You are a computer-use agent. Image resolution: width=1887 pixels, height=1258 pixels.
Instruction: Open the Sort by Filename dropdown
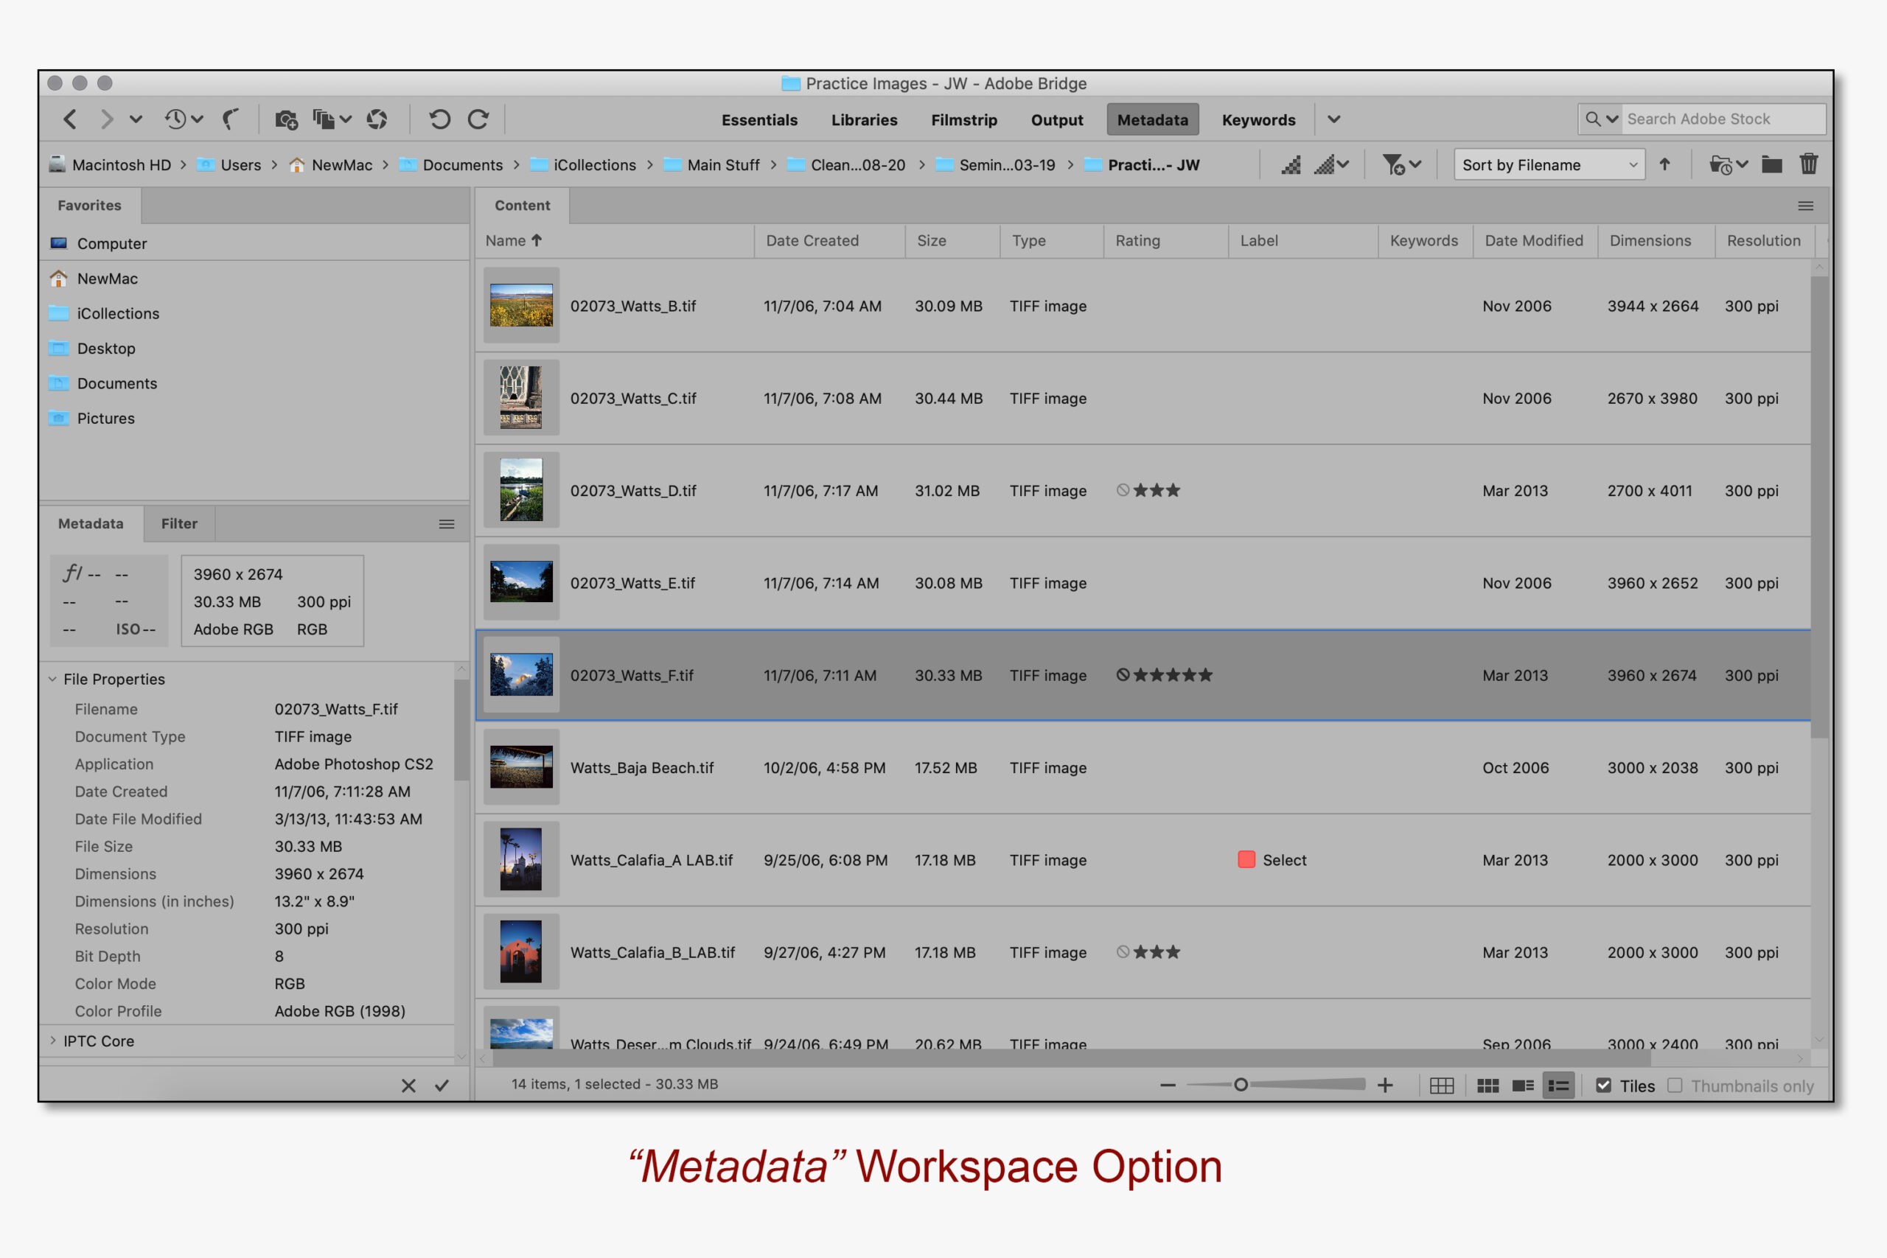1549,164
